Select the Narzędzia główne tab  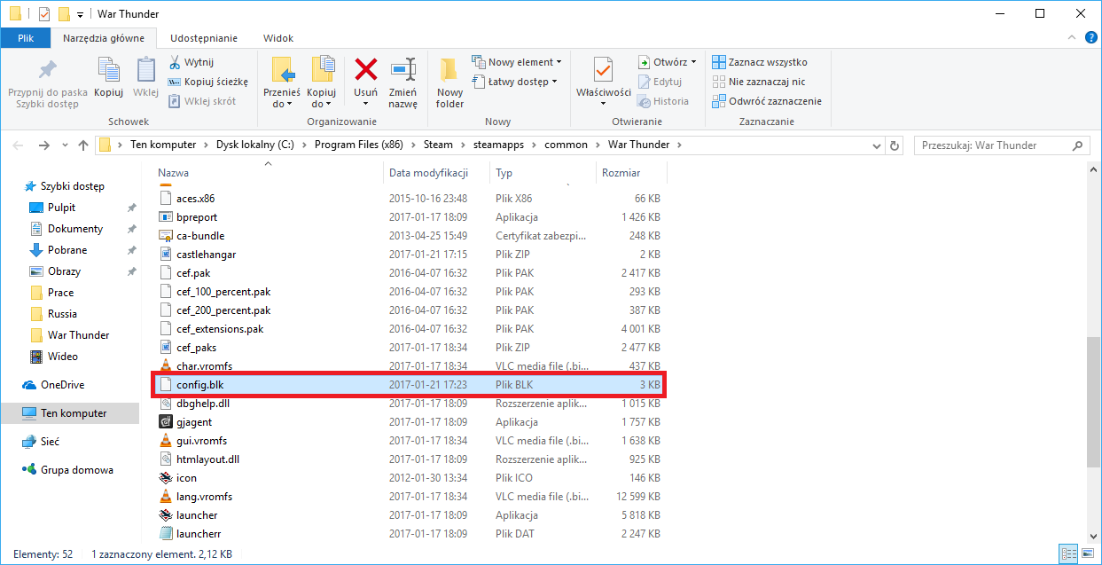[x=104, y=38]
